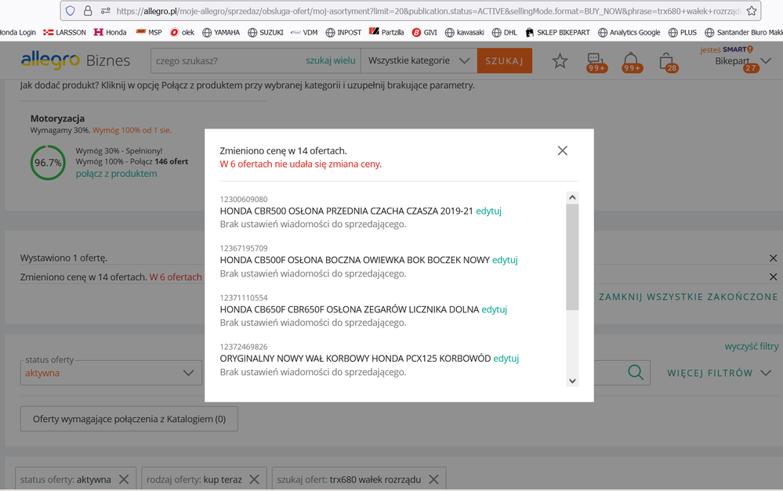Open the 'status oferty' dropdown
The image size is (783, 491).
point(111,373)
